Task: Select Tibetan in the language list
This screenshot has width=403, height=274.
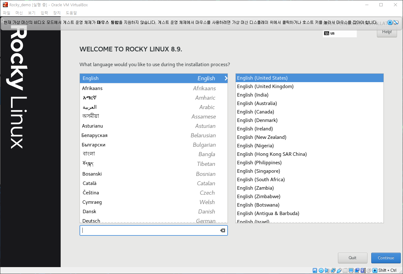Action: point(154,164)
